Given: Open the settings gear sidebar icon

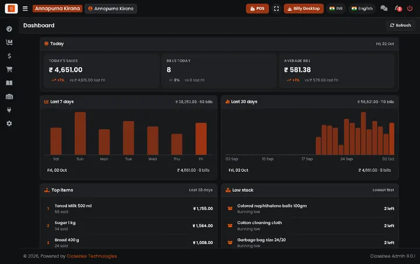Looking at the screenshot, I should coord(9,124).
